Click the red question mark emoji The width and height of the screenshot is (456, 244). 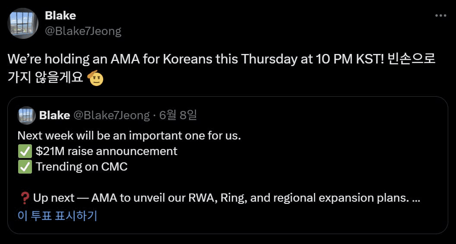(25, 198)
